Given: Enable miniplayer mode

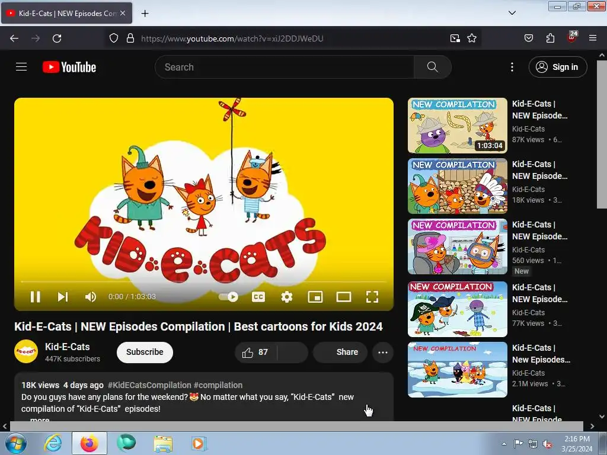Looking at the screenshot, I should pos(315,297).
